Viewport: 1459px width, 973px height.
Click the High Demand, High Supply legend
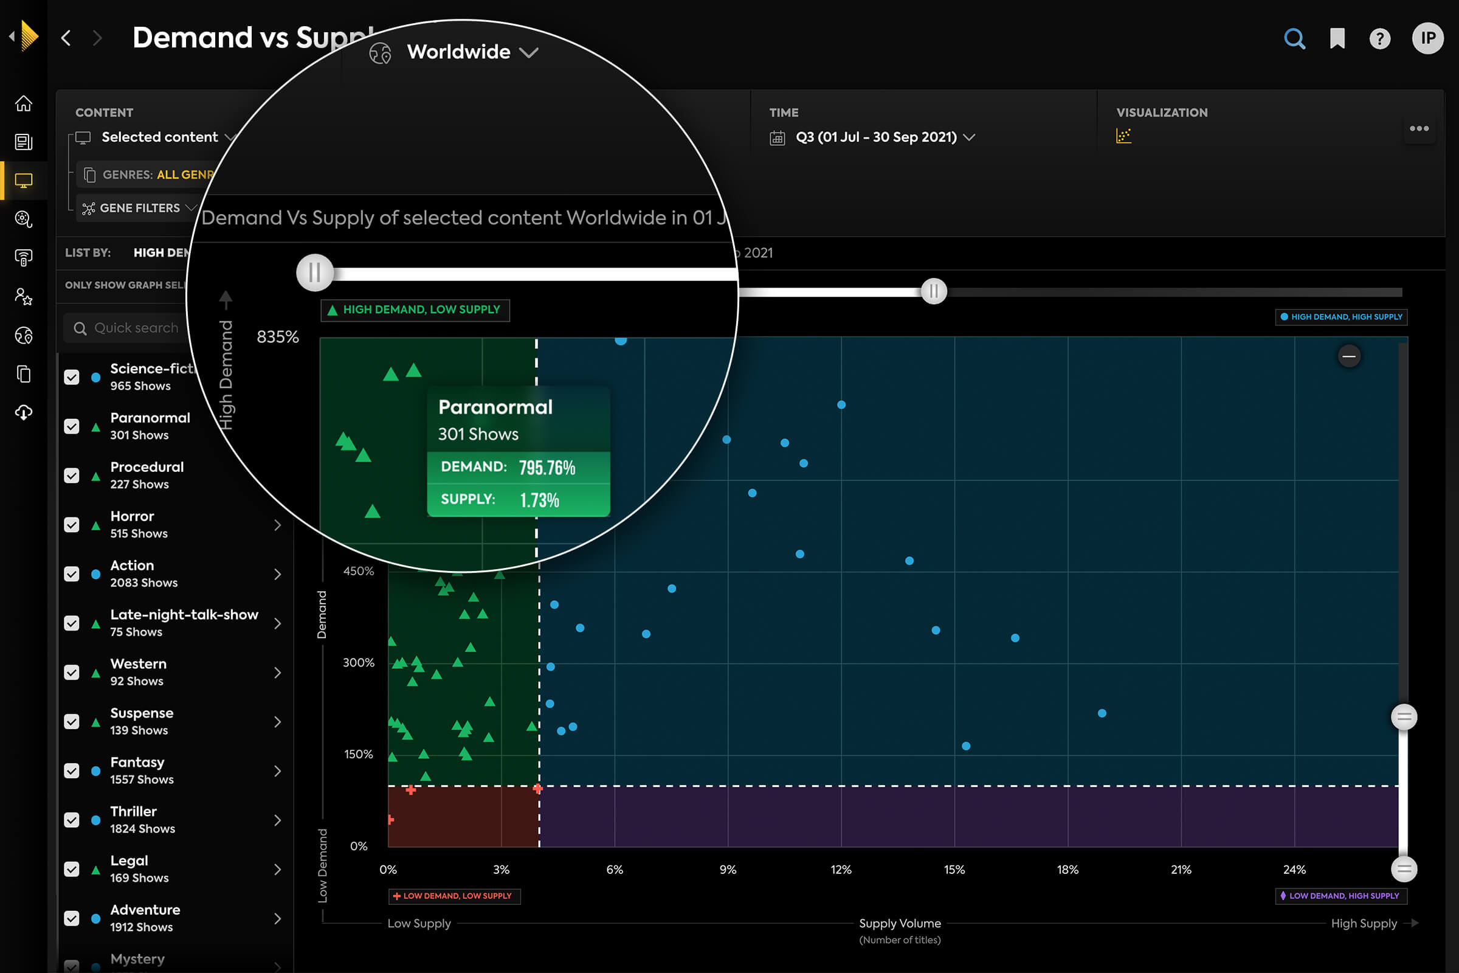pos(1341,317)
